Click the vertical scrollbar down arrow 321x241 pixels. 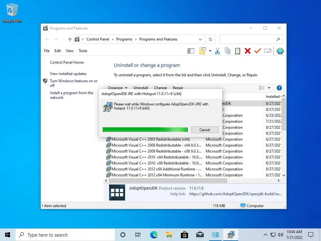tap(284, 175)
